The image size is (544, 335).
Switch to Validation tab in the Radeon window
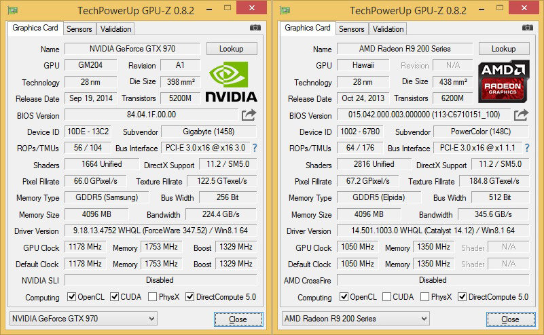388,29
